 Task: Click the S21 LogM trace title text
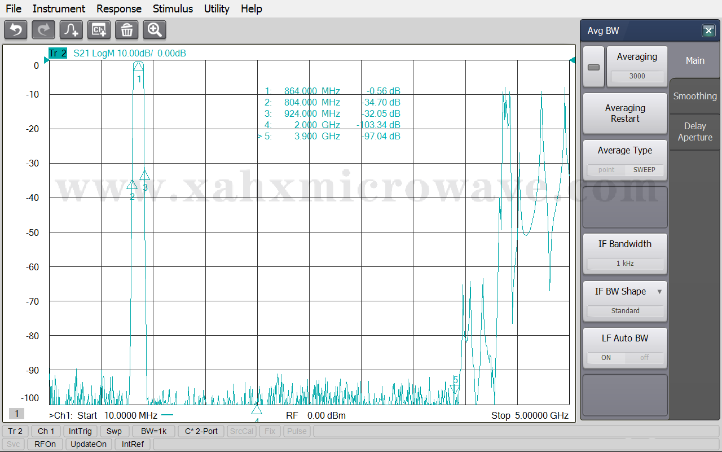(130, 54)
